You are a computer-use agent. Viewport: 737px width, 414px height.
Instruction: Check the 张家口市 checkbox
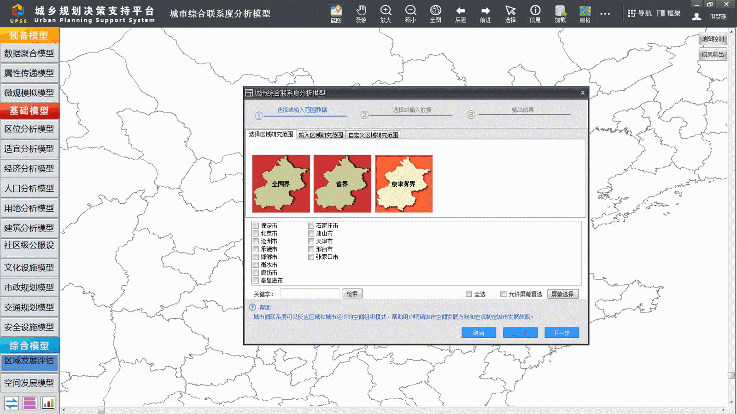311,257
